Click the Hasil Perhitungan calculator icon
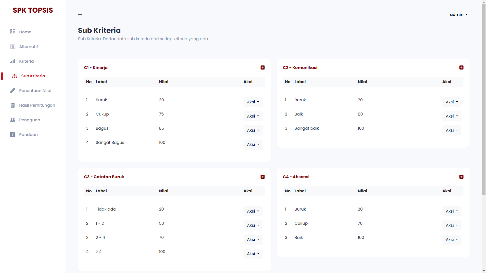 point(13,105)
